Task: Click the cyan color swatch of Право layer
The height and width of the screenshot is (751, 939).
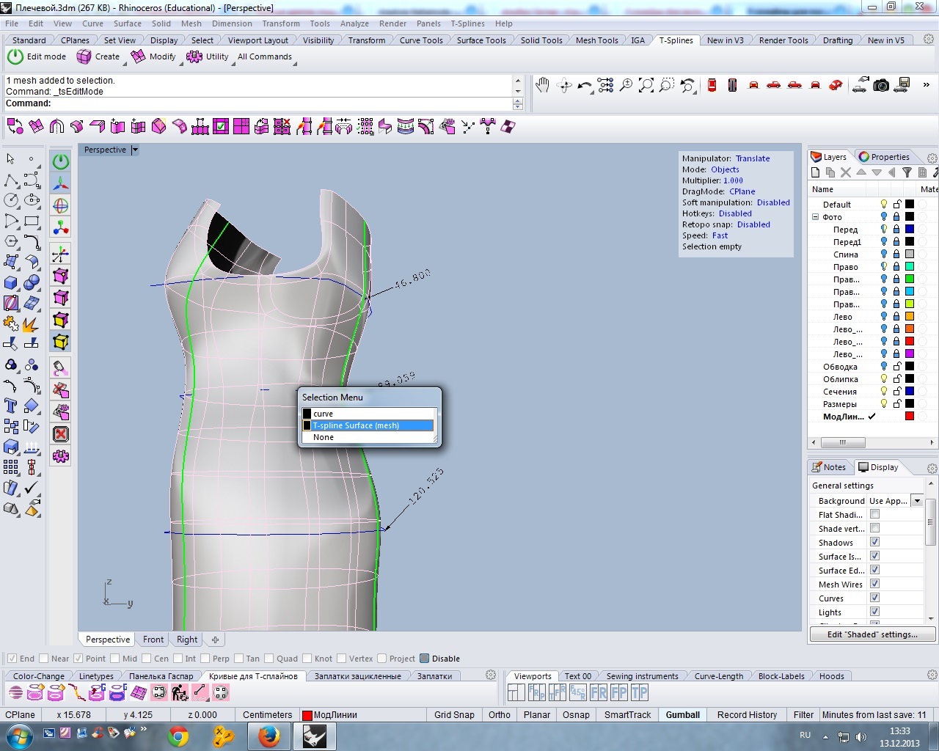Action: click(x=910, y=266)
